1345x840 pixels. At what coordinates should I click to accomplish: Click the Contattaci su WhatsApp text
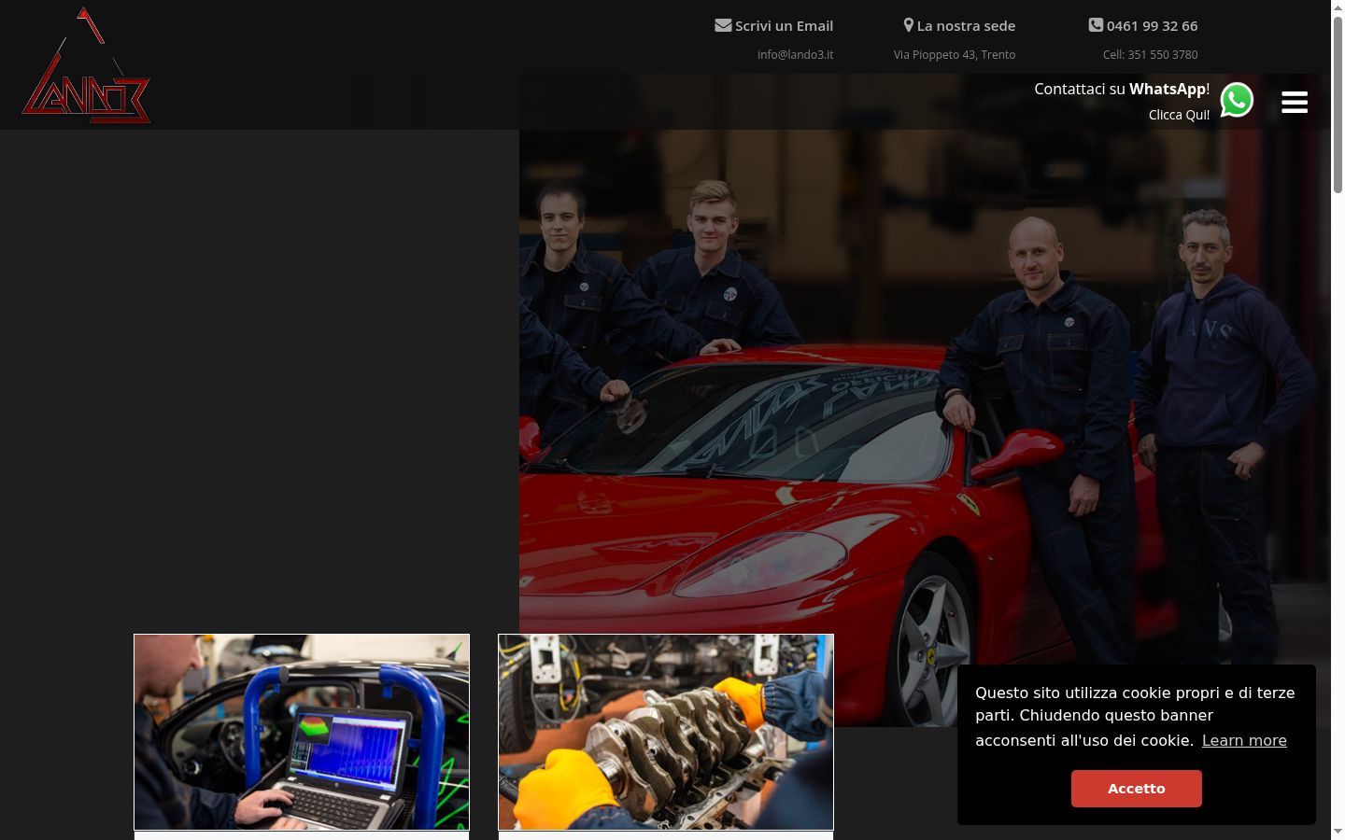(1122, 89)
